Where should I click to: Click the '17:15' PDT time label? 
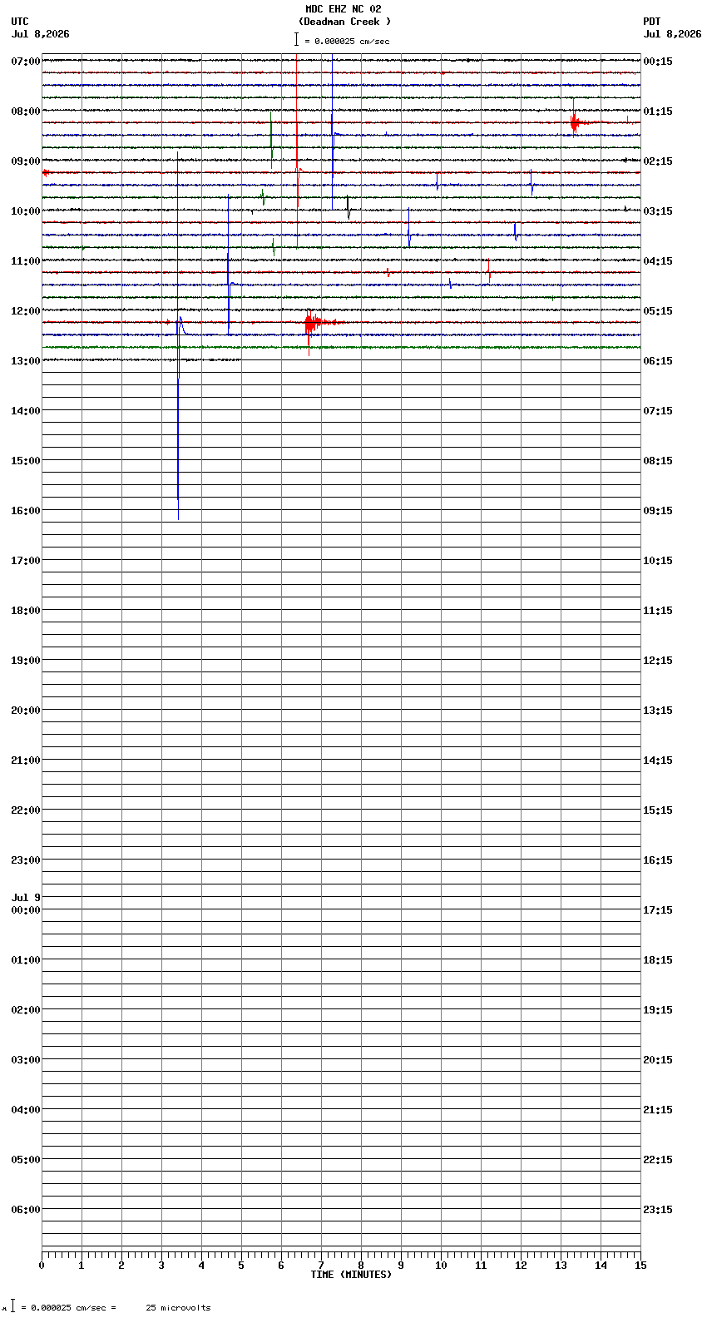tap(658, 910)
